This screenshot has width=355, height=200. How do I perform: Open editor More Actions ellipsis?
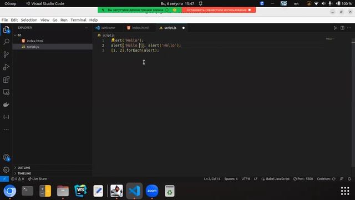[x=349, y=28]
